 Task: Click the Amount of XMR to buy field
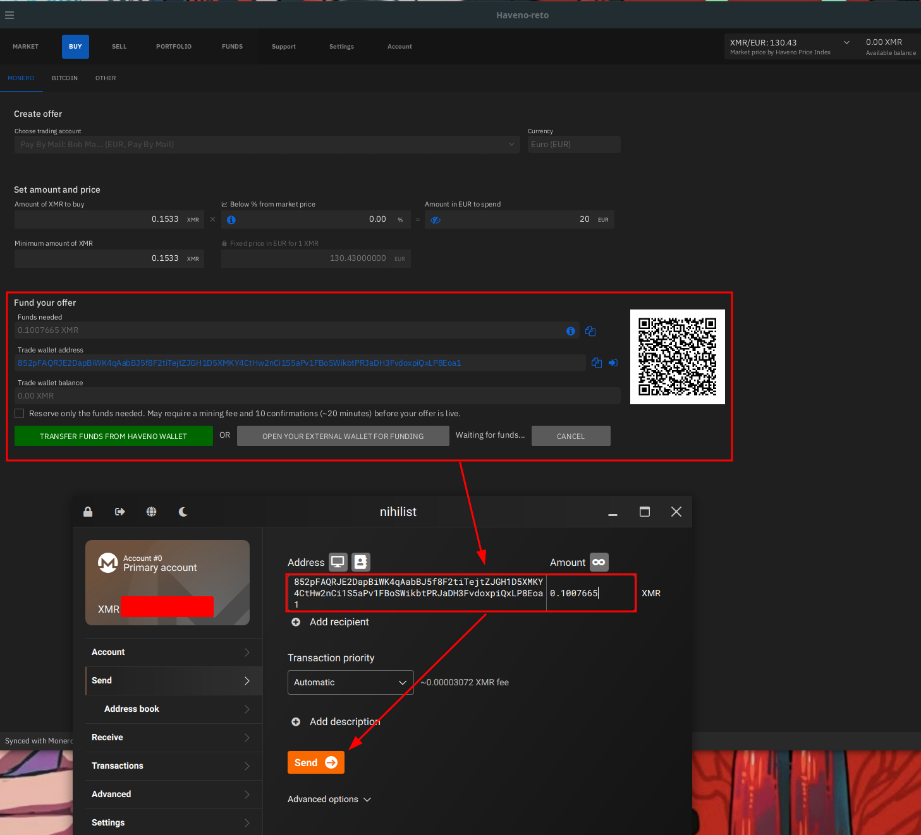(109, 219)
